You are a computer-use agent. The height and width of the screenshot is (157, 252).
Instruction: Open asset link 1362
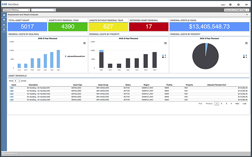click(12, 88)
